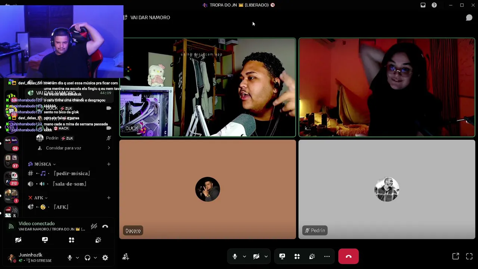478x269 pixels.
Task: Show the chat panel via speech bubble icon
Action: click(469, 18)
